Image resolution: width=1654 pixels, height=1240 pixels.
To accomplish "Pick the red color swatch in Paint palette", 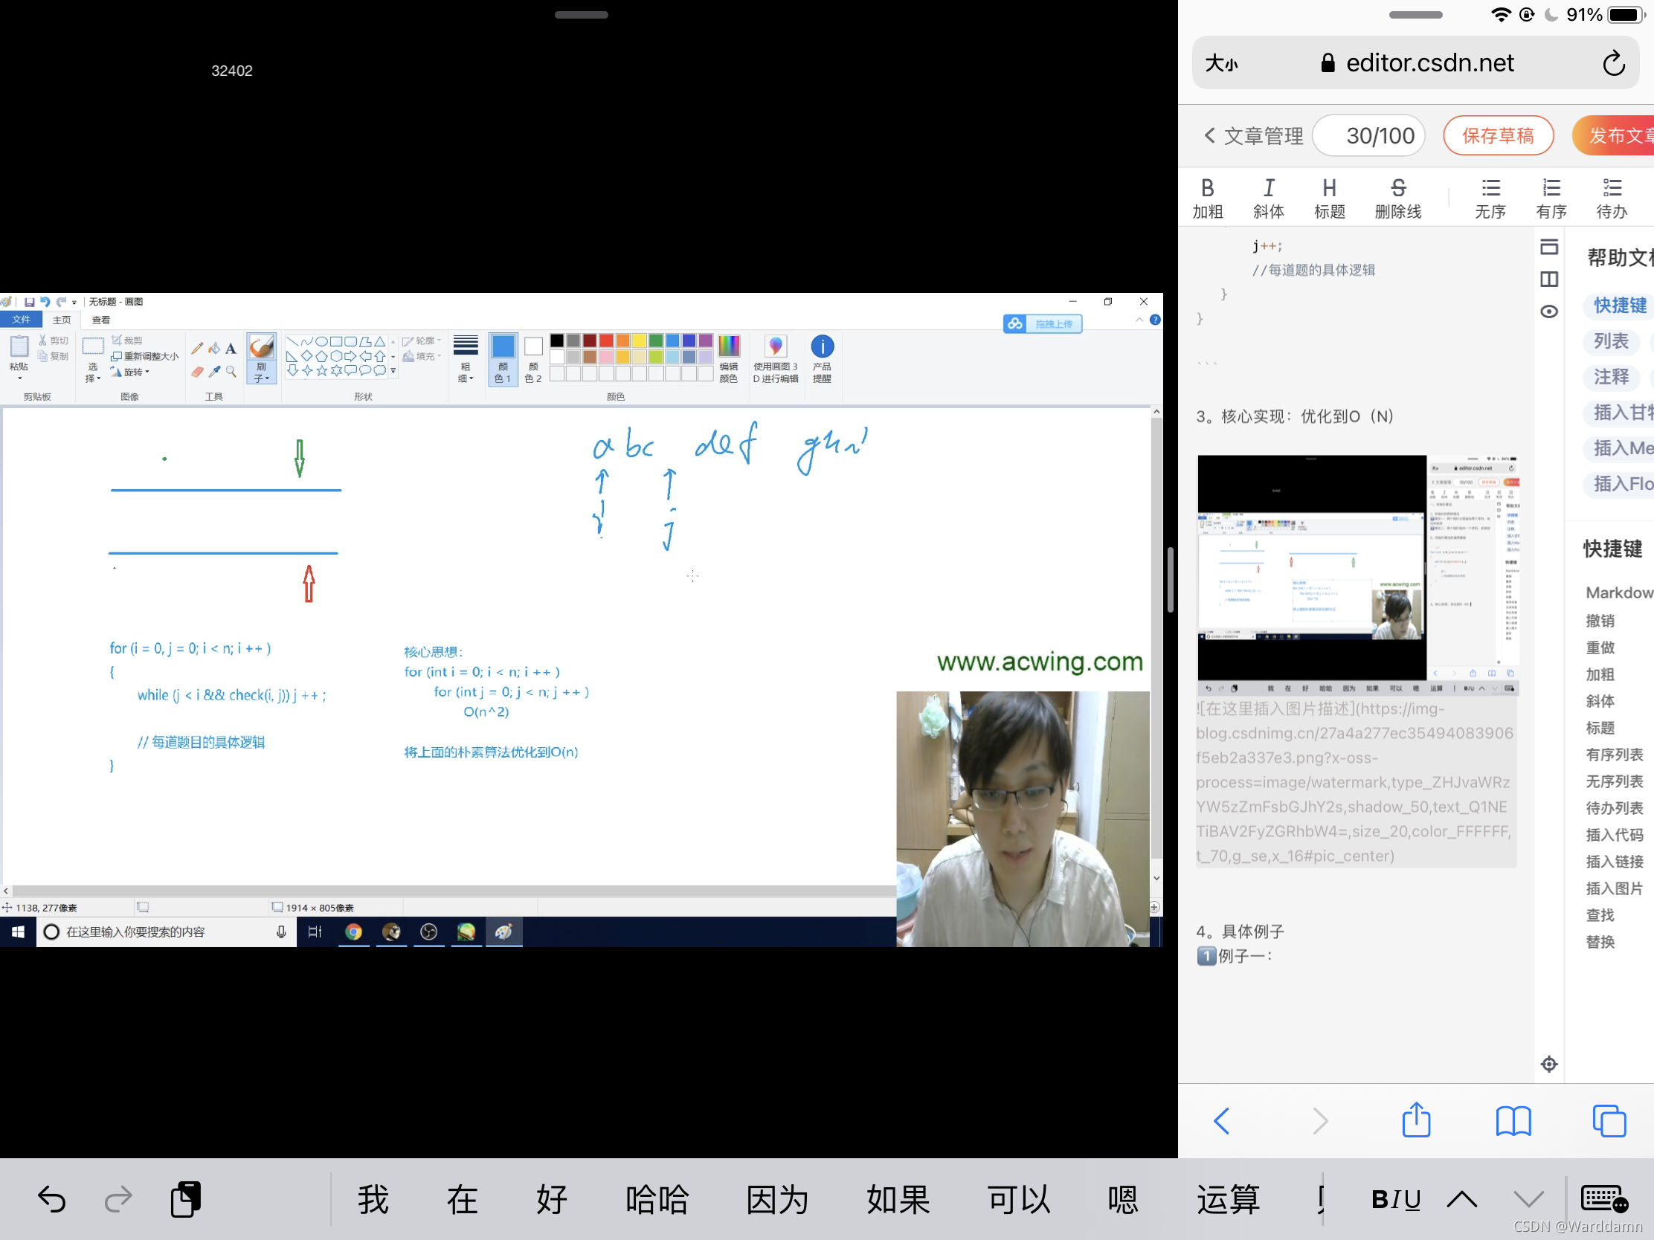I will pos(605,340).
